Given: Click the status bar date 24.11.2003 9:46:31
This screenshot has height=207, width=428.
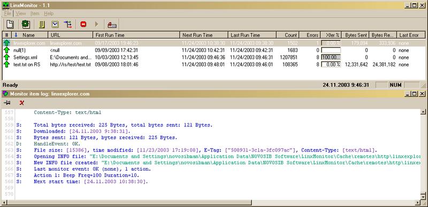Looking at the screenshot, I should [x=346, y=85].
